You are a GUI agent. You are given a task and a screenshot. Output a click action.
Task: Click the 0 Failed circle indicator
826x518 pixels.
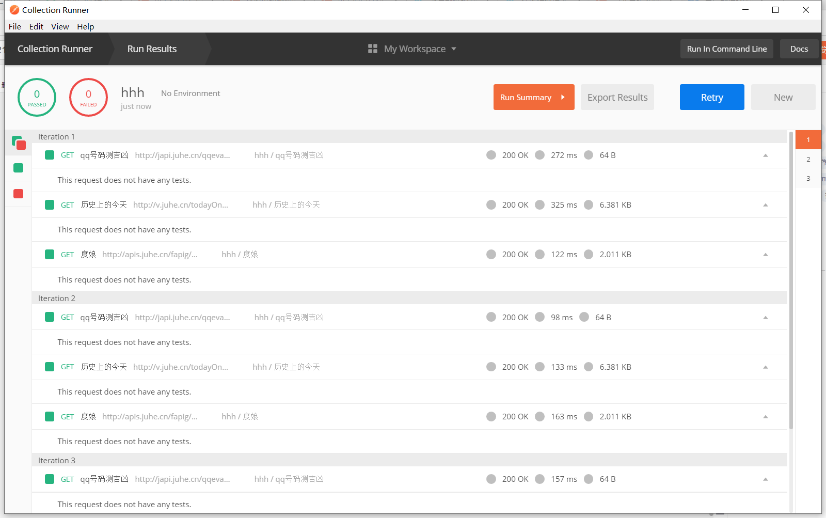coord(88,97)
